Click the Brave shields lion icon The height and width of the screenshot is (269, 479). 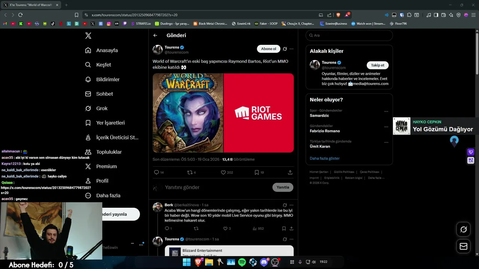[x=338, y=15]
